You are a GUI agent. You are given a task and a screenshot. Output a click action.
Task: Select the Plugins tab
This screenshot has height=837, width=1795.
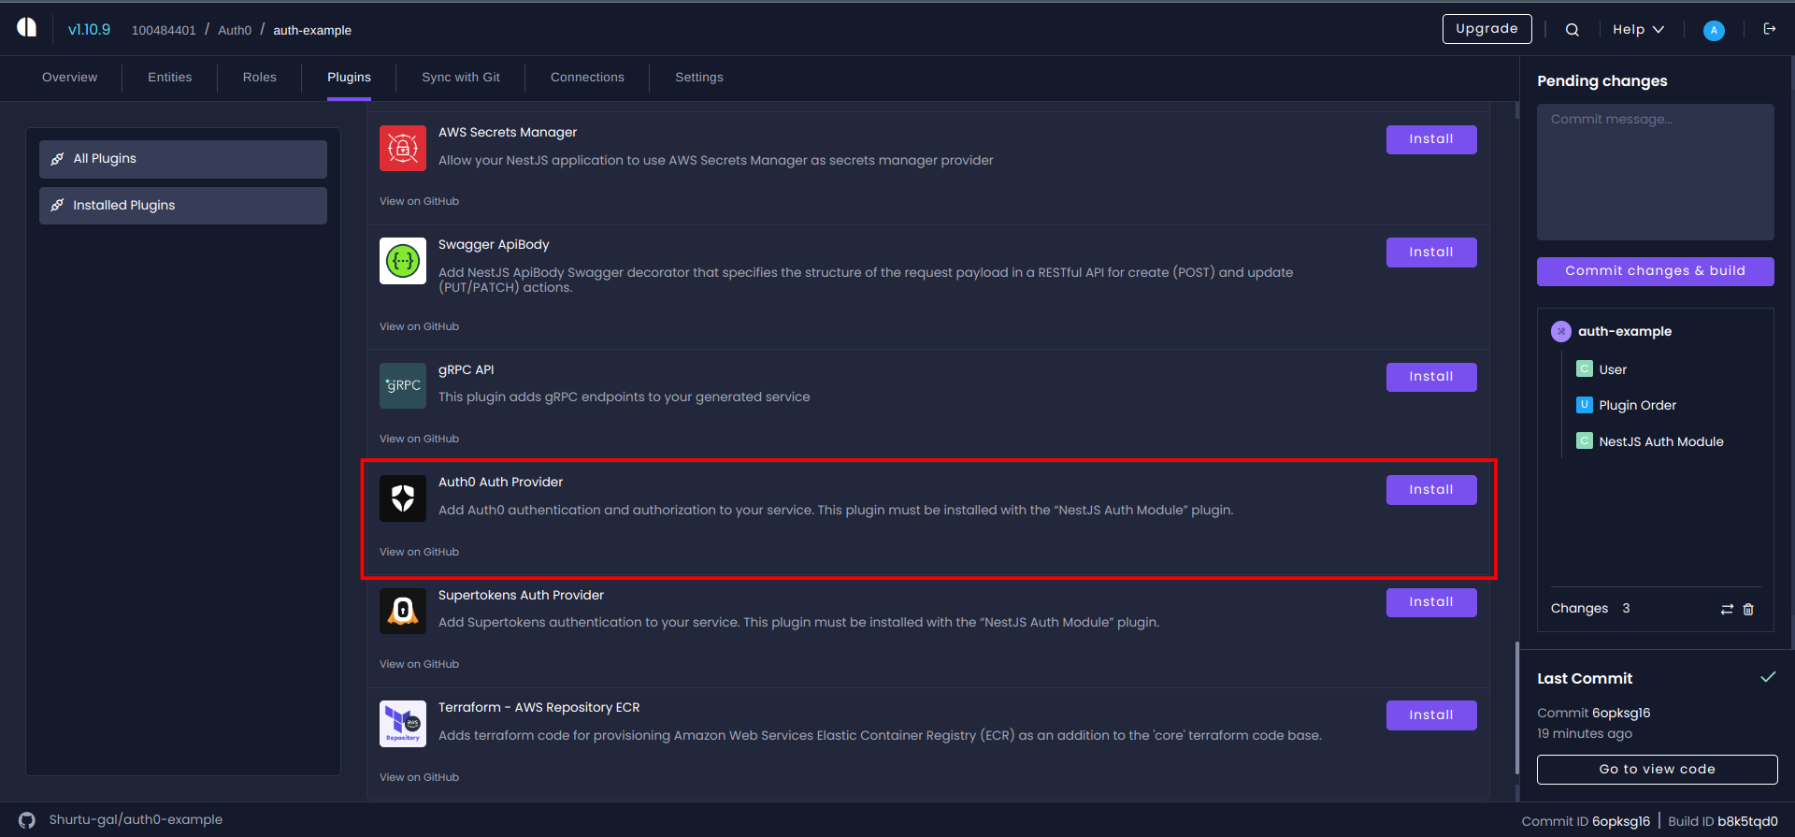pyautogui.click(x=349, y=78)
